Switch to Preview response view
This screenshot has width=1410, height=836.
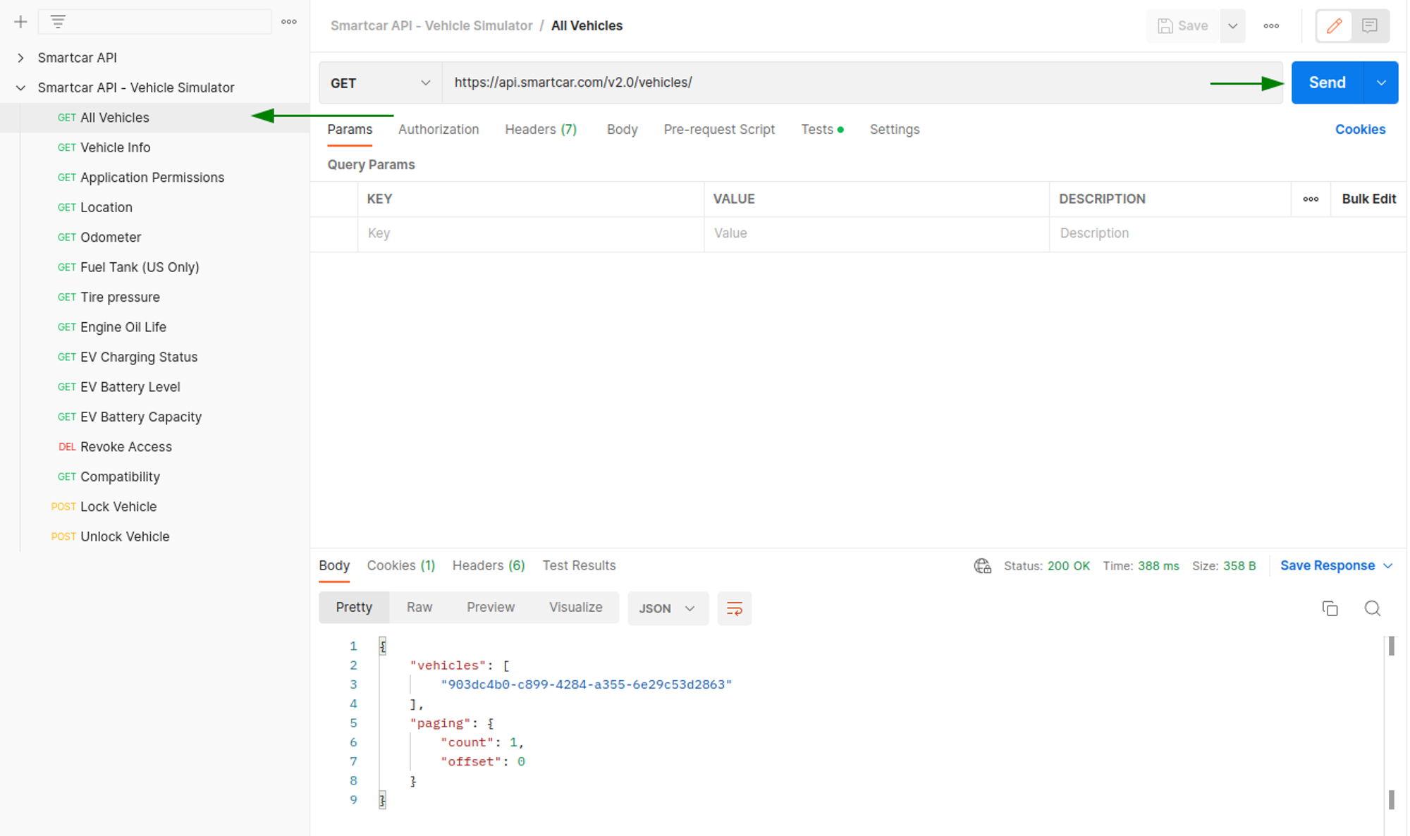pos(491,608)
